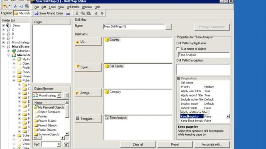The height and width of the screenshot is (149, 266).
Task: Open the Project Objects folder
Action: (46, 125)
